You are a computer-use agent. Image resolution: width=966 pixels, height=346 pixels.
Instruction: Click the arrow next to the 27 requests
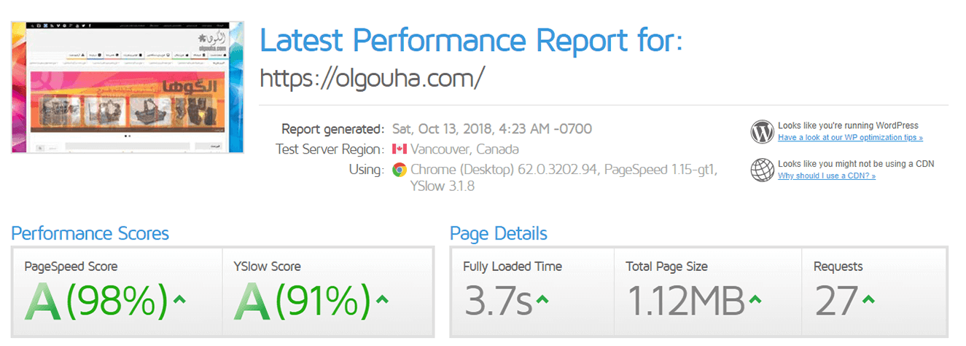coord(868,299)
